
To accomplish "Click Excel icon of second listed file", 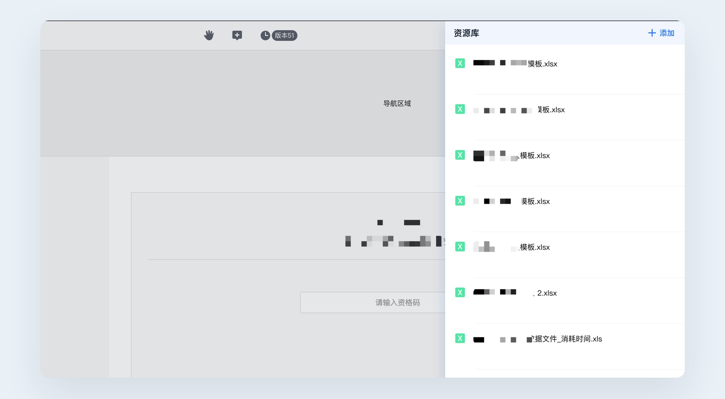I will (x=460, y=109).
